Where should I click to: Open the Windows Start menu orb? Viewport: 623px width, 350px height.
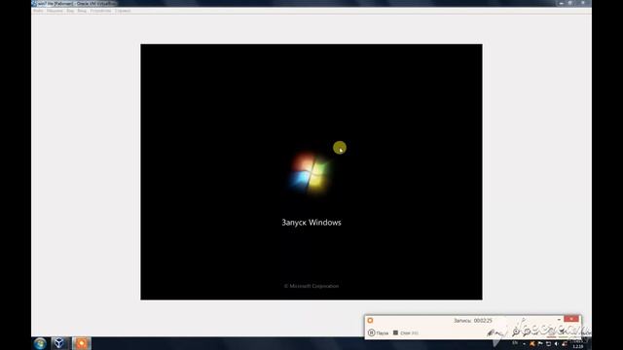(x=40, y=343)
